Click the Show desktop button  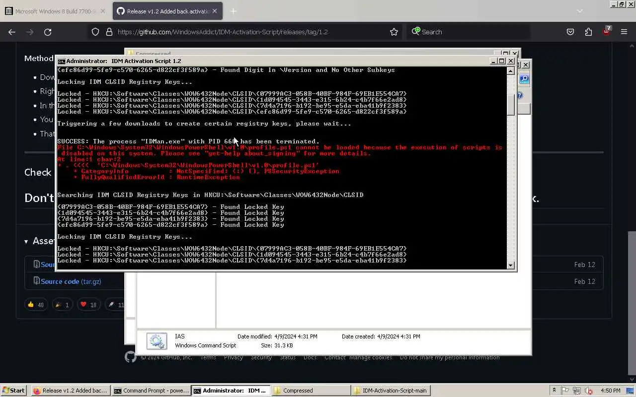[x=631, y=391]
